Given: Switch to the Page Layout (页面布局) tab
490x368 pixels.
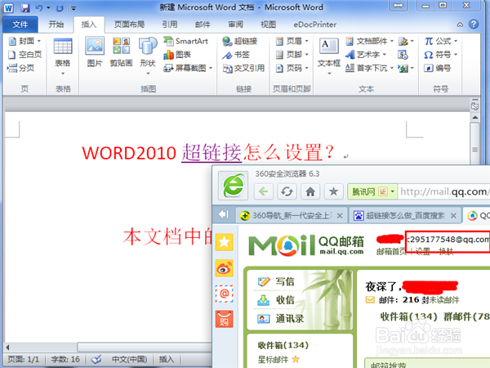Looking at the screenshot, I should 129,25.
